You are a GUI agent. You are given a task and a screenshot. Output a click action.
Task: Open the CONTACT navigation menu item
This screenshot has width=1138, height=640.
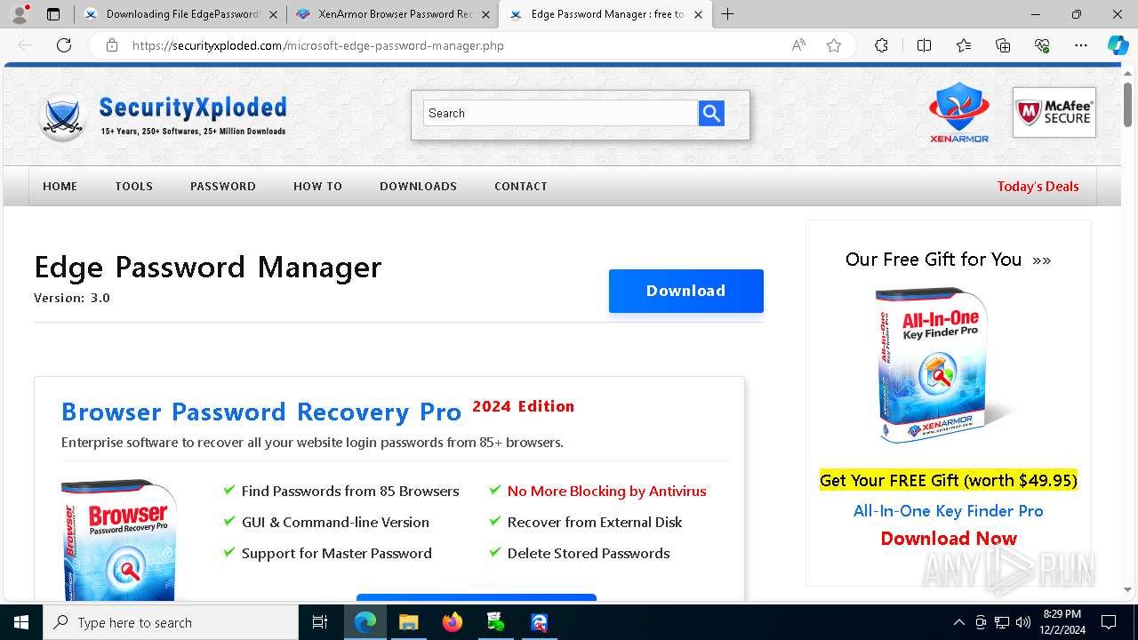pos(521,186)
